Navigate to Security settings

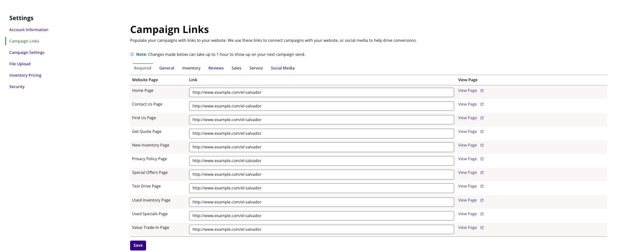[17, 87]
